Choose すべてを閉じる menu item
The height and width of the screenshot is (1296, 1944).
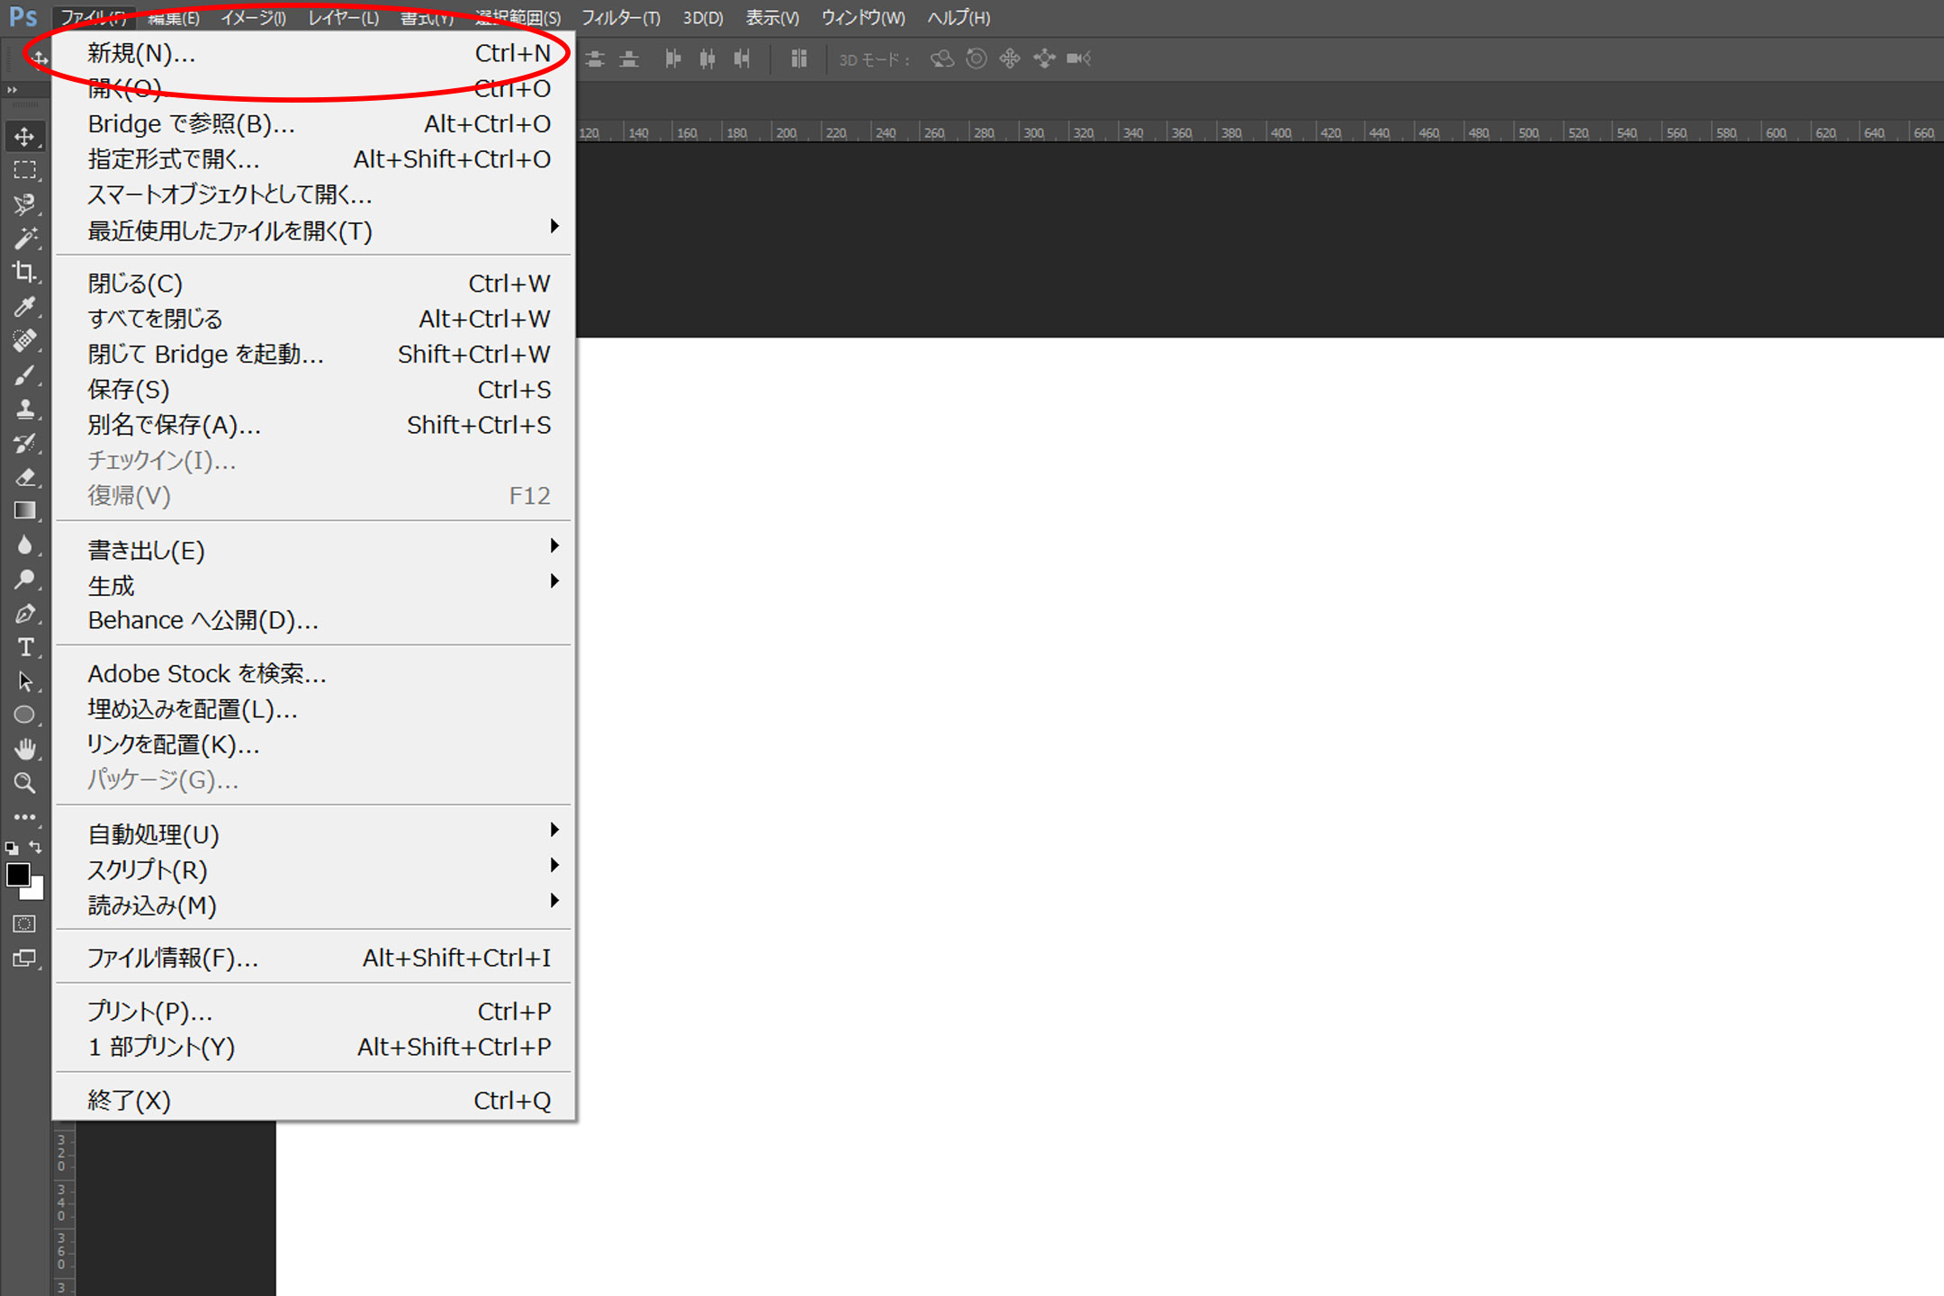click(x=315, y=319)
